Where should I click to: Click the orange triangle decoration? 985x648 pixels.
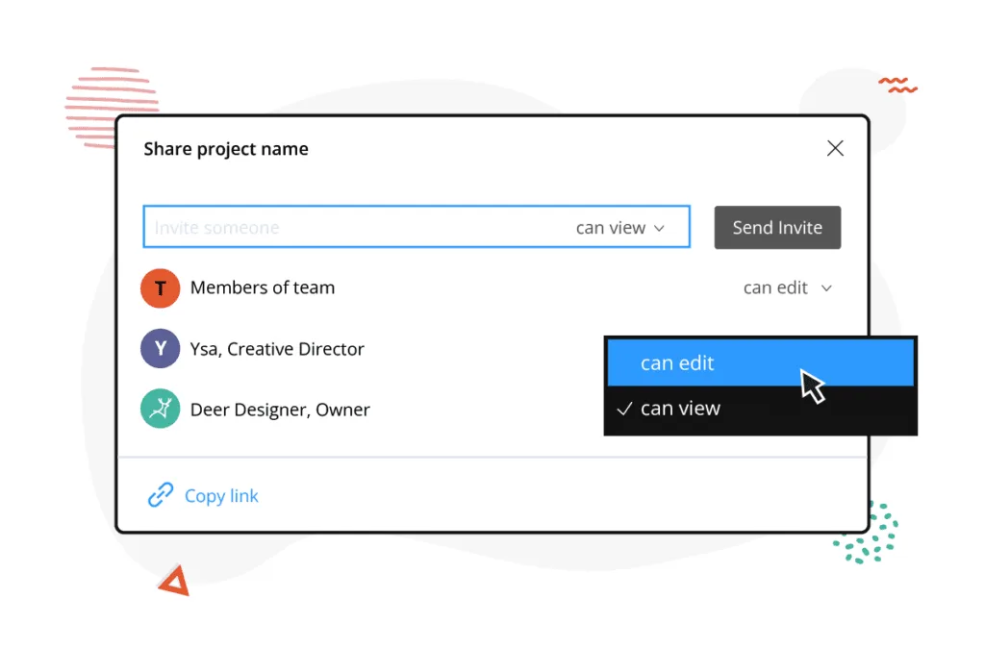point(174,580)
